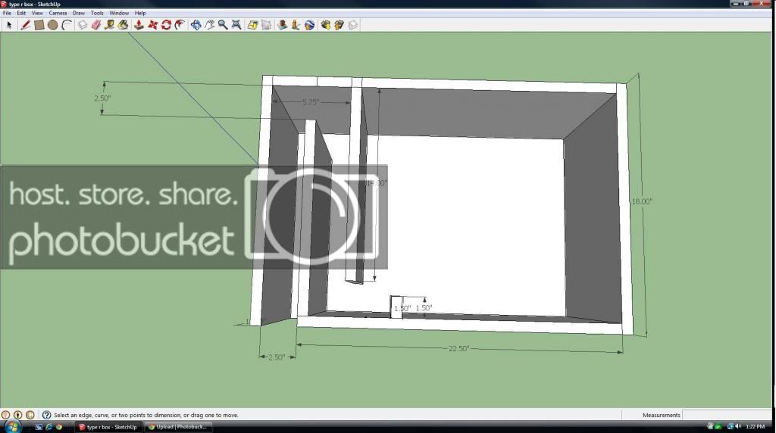Click inside the Measurements input box
The image size is (776, 433).
(727, 415)
